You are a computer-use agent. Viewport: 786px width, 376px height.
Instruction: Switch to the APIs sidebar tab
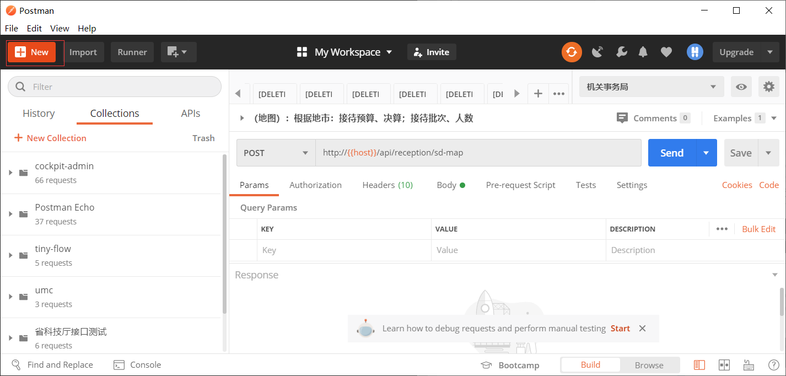191,113
